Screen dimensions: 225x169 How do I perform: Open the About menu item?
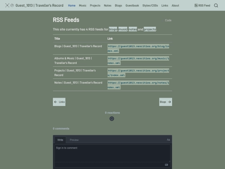(175, 5)
